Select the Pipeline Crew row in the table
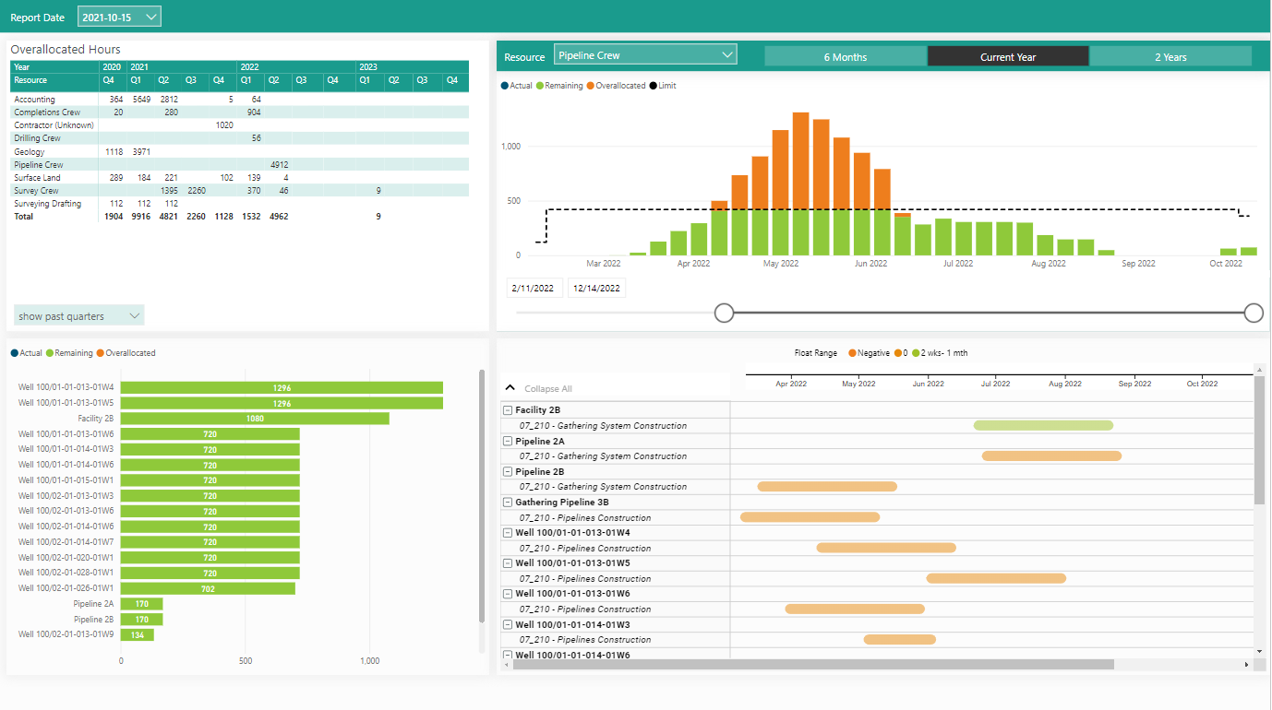This screenshot has height=710, width=1272. coord(39,165)
